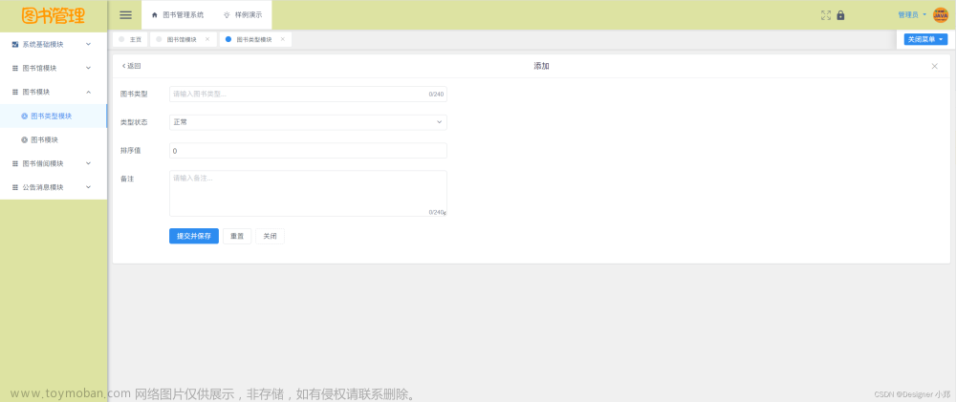Focus the 图书类型 text input field
The width and height of the screenshot is (956, 402).
pyautogui.click(x=308, y=94)
